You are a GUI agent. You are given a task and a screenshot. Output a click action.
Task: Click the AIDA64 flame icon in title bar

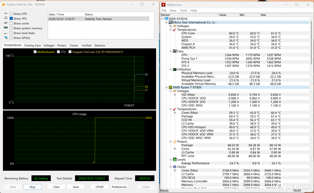click(3, 4)
